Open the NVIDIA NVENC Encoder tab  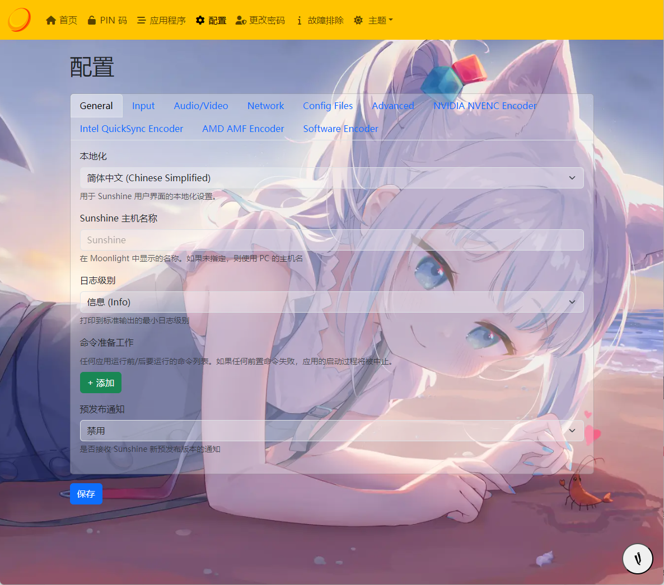pyautogui.click(x=485, y=106)
